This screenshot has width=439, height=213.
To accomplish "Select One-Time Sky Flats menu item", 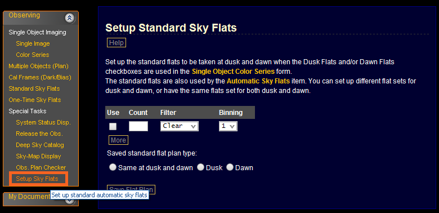I will (x=35, y=100).
